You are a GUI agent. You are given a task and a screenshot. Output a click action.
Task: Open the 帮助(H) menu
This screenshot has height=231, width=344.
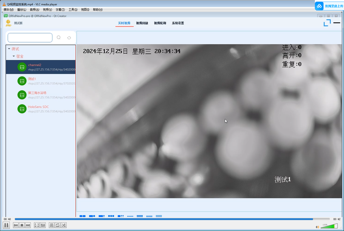pyautogui.click(x=98, y=9)
